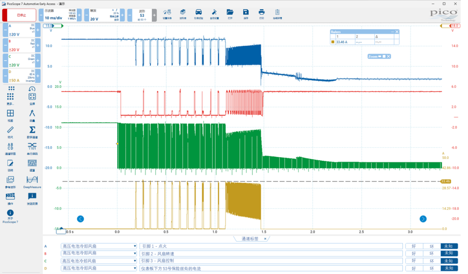Click the car guided tests icon

pyautogui.click(x=198, y=14)
